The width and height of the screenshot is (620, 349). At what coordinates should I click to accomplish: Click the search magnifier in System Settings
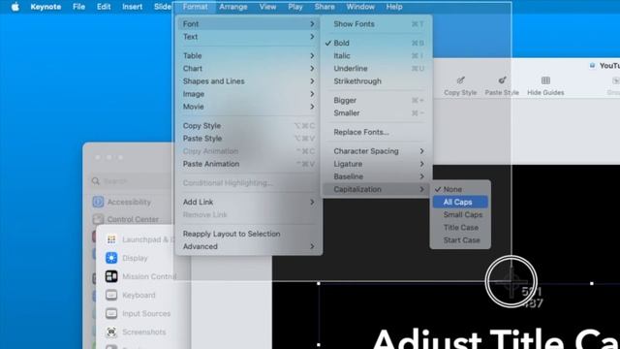point(96,181)
